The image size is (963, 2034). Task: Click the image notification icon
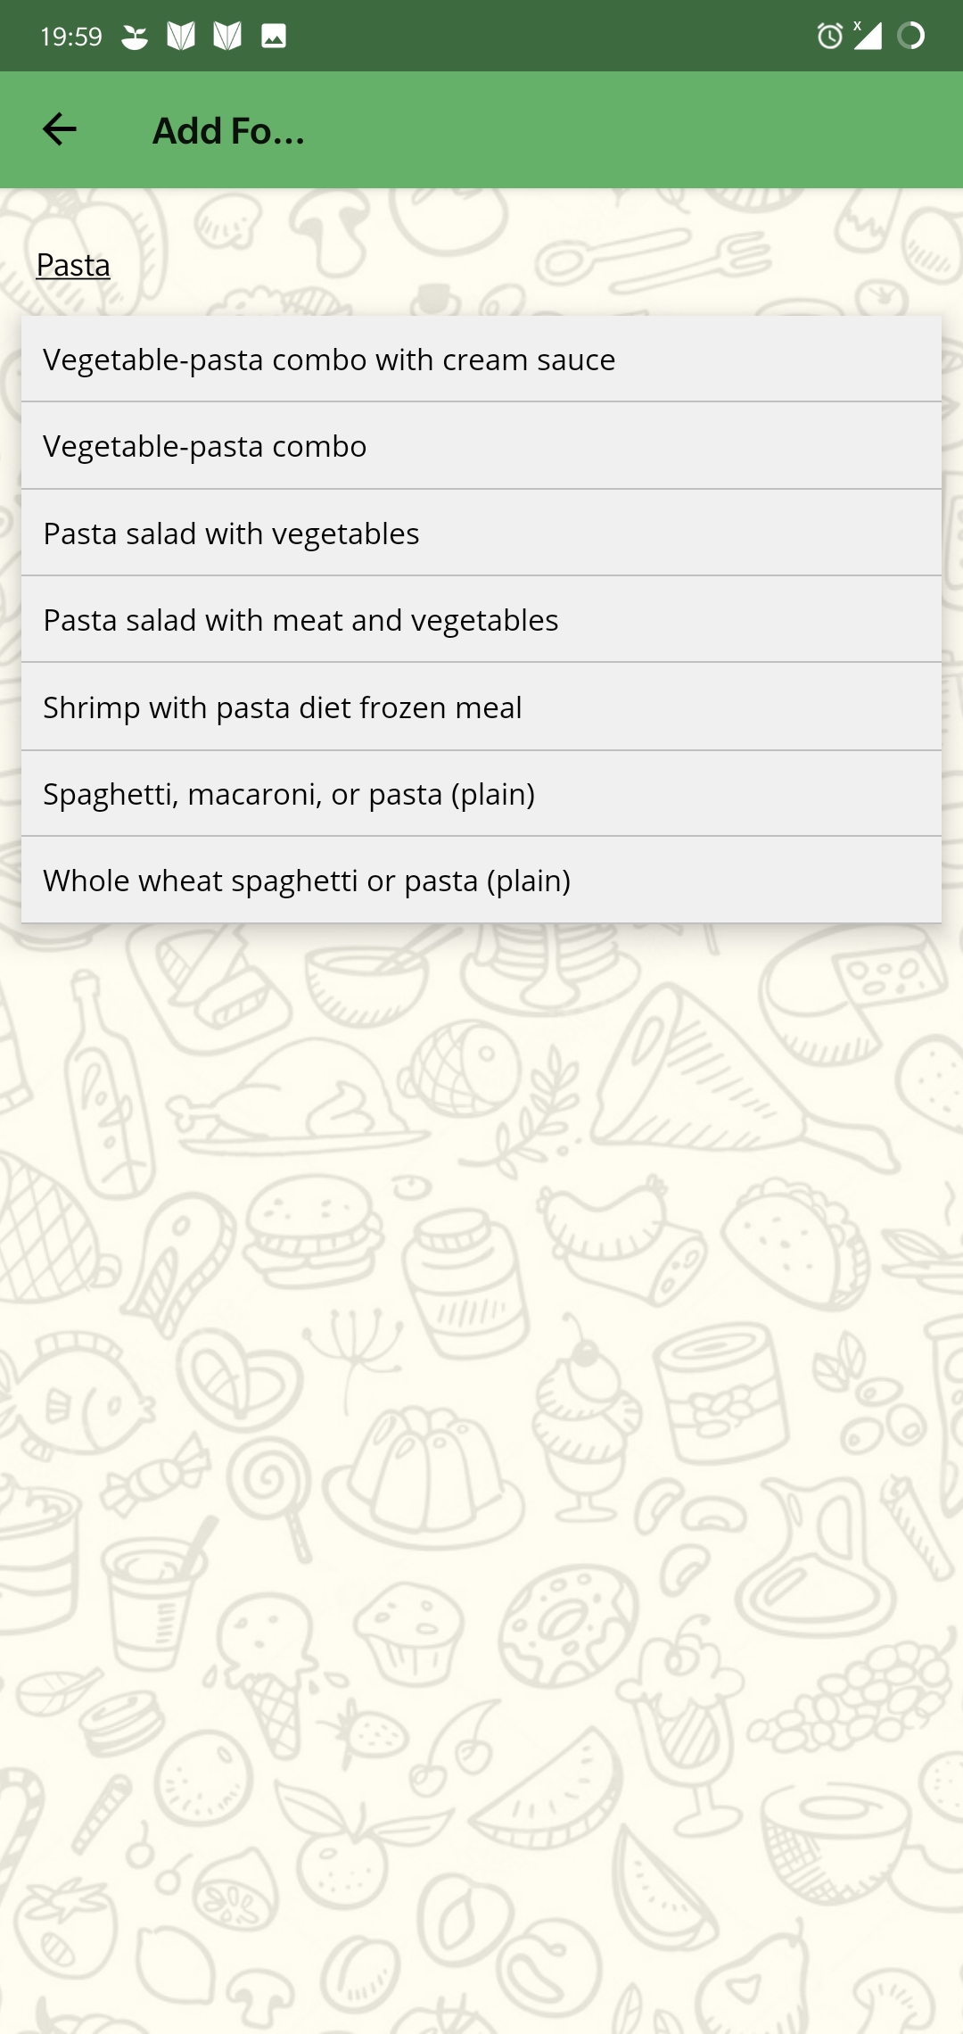pyautogui.click(x=274, y=37)
